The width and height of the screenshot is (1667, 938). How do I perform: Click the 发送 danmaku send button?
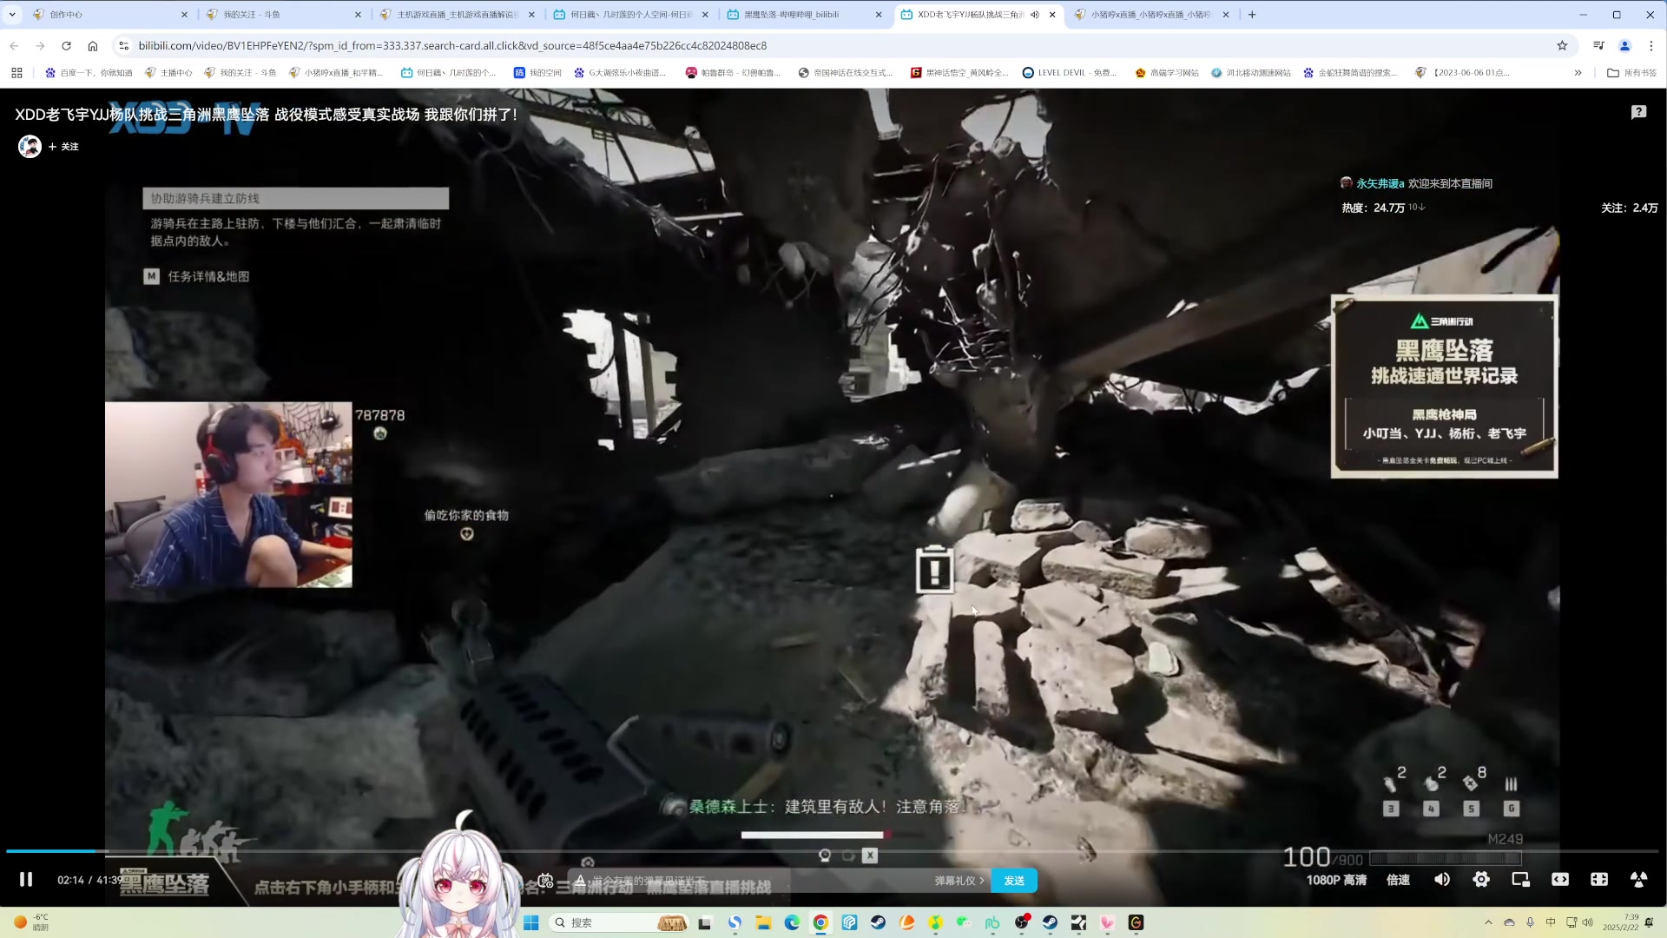1014,881
